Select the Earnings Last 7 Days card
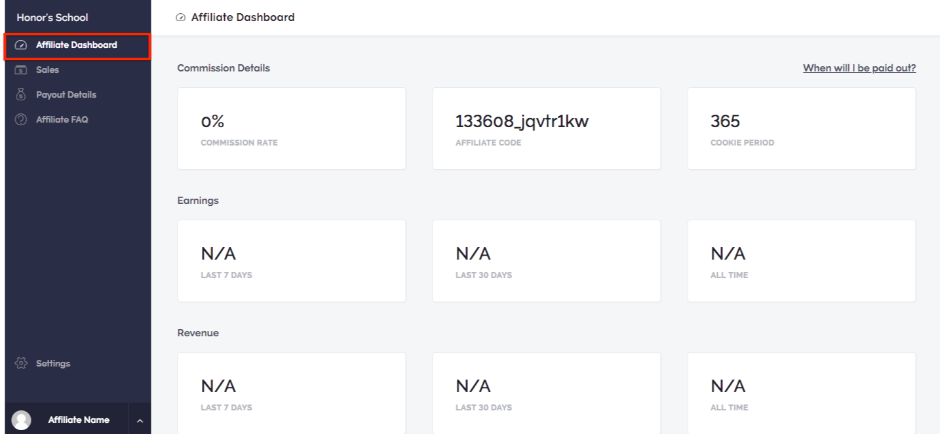This screenshot has height=434, width=940. (292, 261)
